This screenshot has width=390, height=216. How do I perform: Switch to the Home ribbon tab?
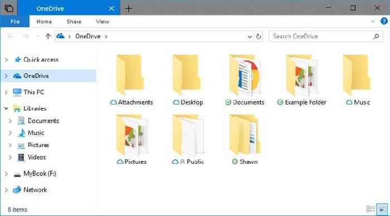(x=44, y=22)
